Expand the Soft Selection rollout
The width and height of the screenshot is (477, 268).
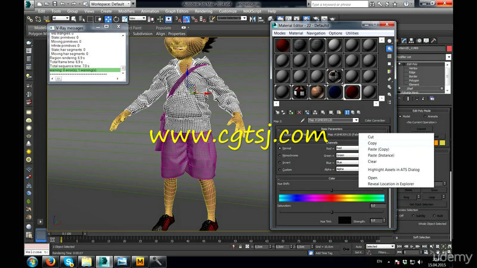pyautogui.click(x=422, y=237)
